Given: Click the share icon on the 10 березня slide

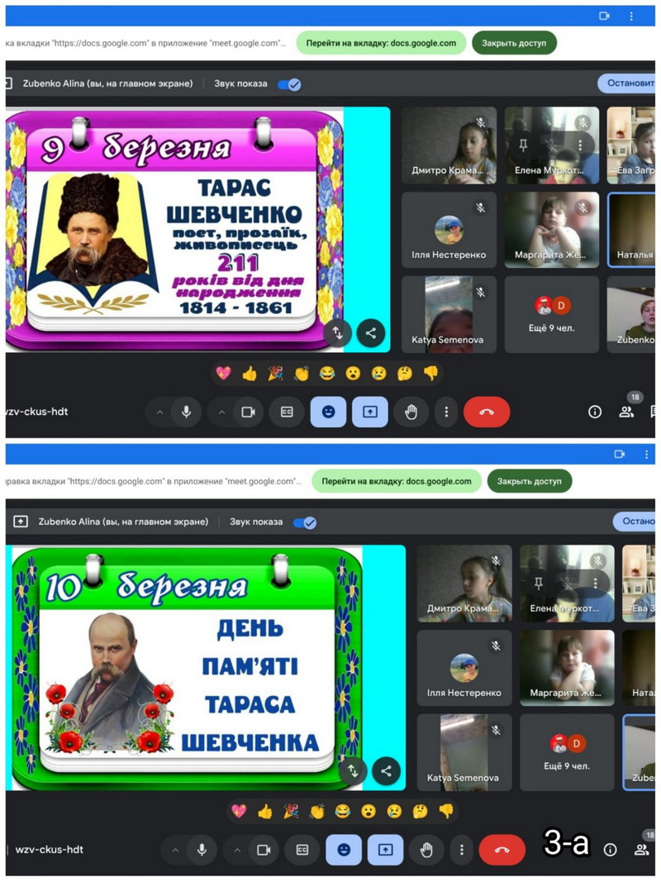Looking at the screenshot, I should (386, 771).
